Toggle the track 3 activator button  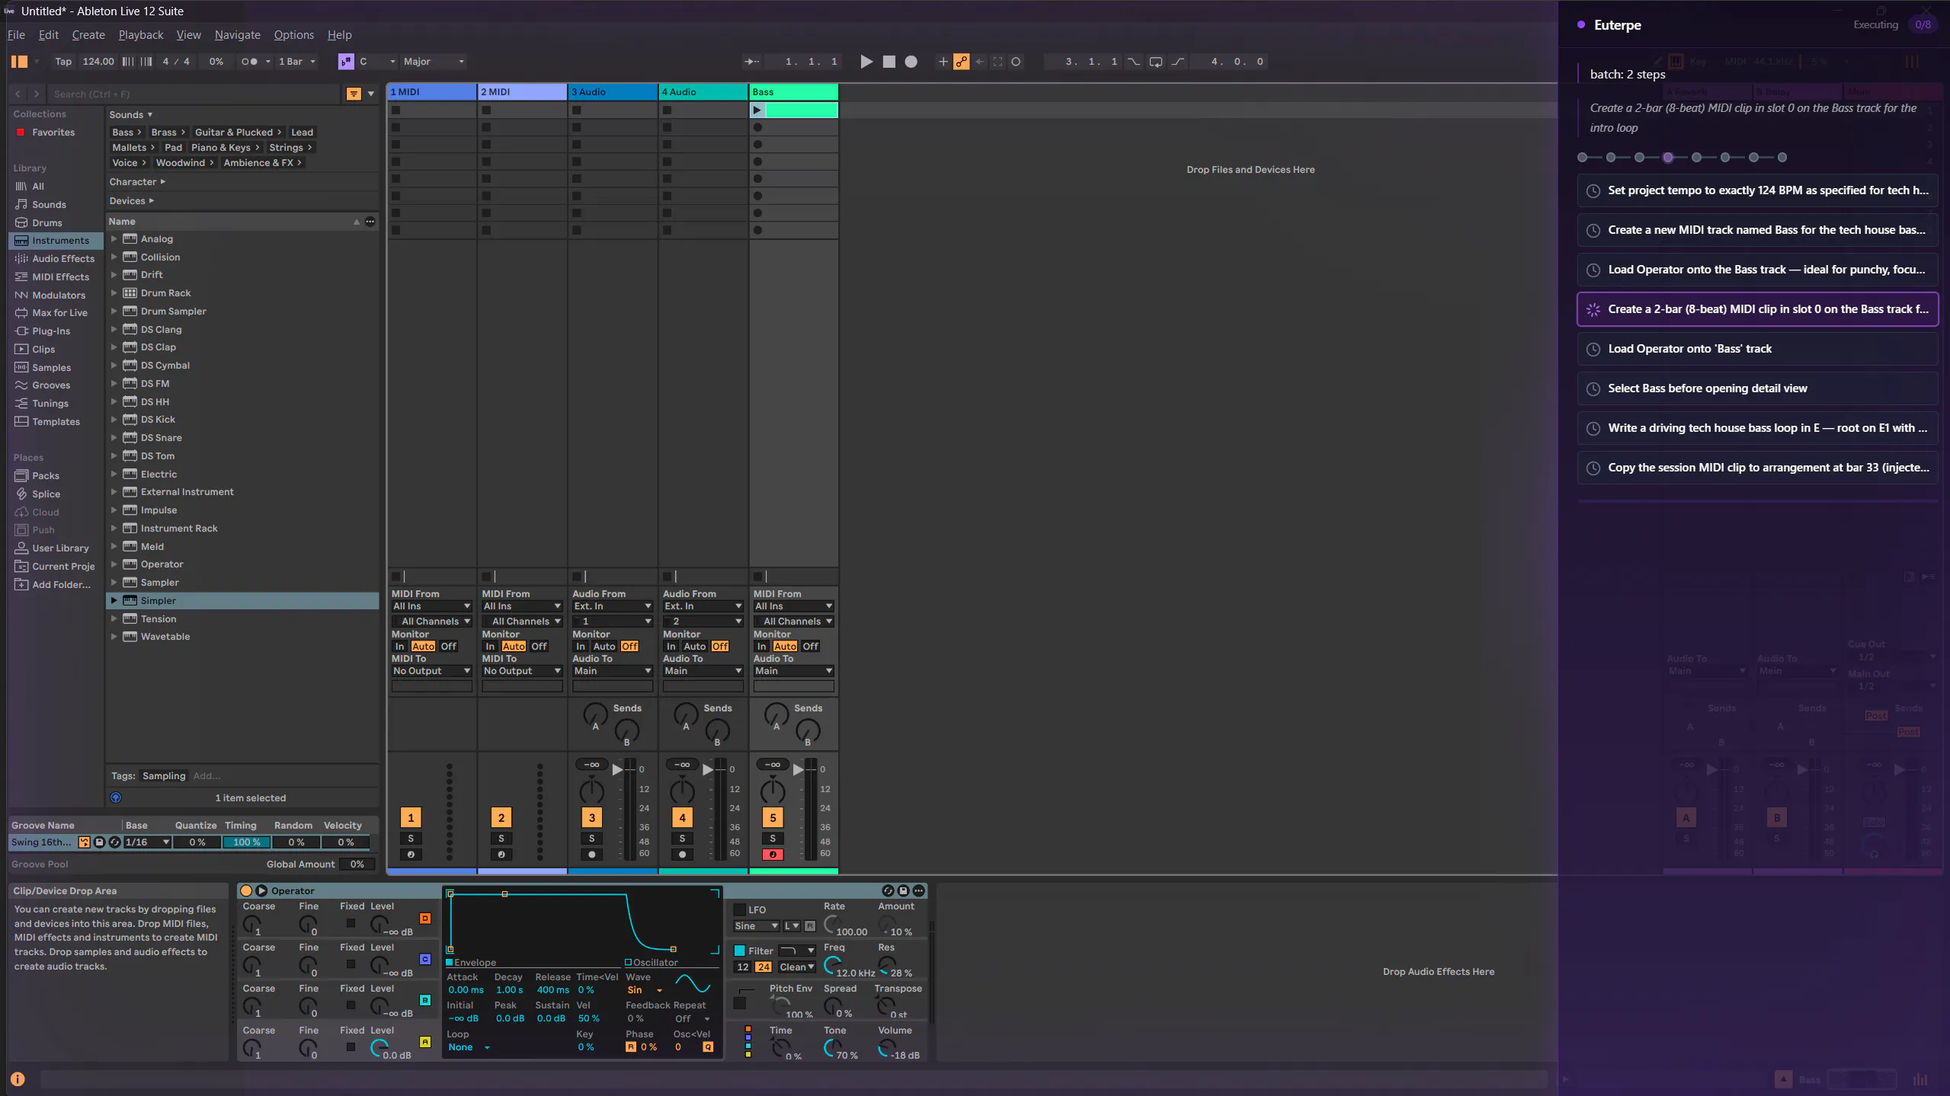[x=592, y=818]
